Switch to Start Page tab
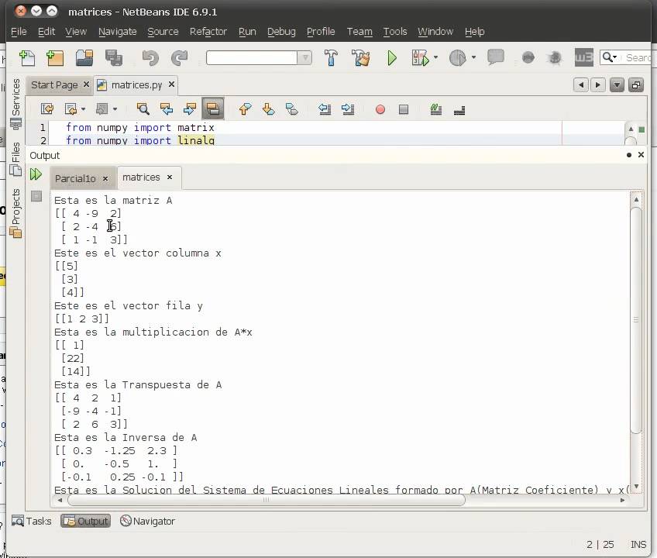Screen dimensions: 657x558 (x=54, y=85)
